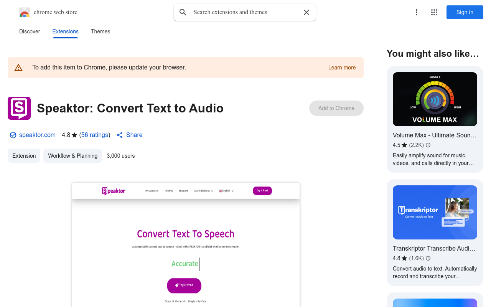The image size is (491, 307).
Task: Click star icon of Volume Max rating
Action: pos(404,145)
